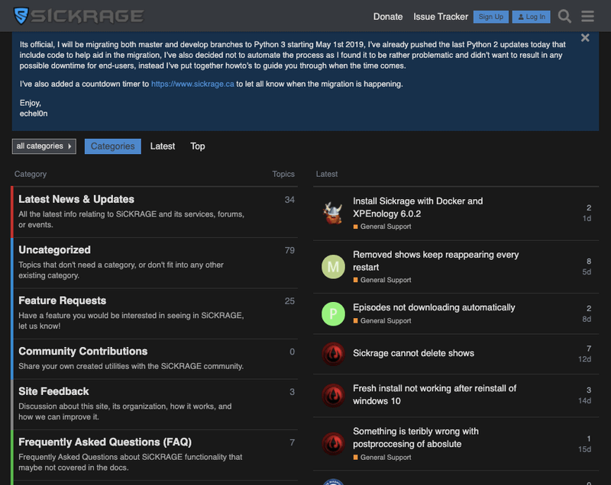Select the Categories tab
The image size is (611, 485).
pos(112,146)
